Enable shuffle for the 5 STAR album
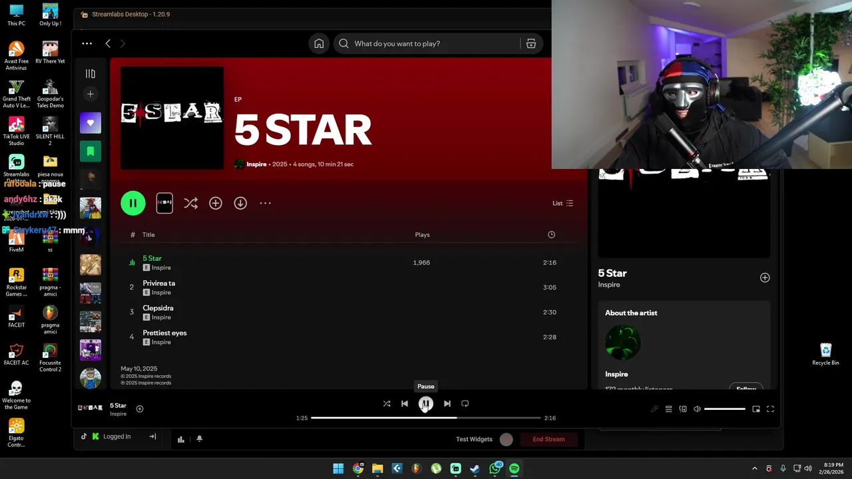Screen dimensions: 852x479 191,204
